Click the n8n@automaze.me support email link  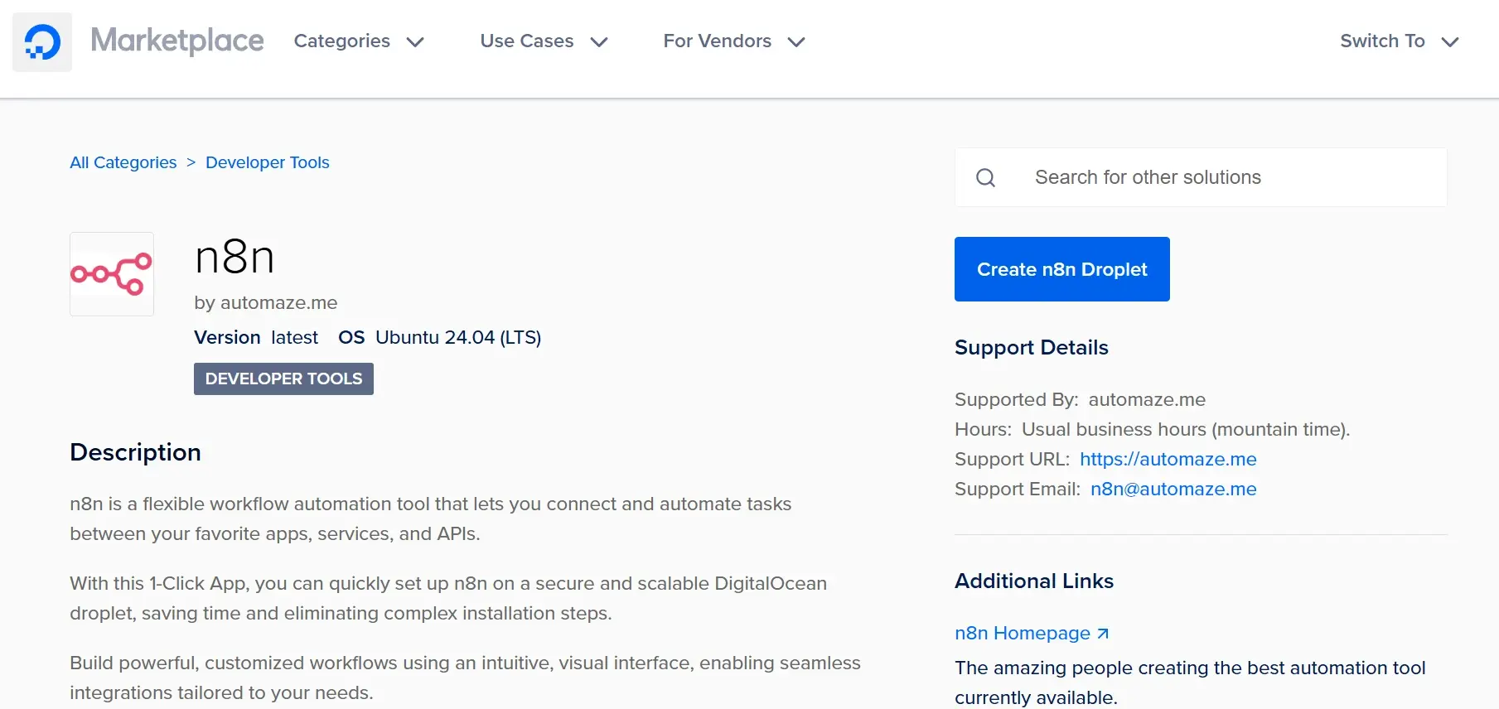(1173, 489)
